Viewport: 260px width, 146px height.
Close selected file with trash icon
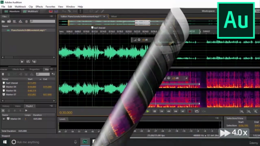26,21
